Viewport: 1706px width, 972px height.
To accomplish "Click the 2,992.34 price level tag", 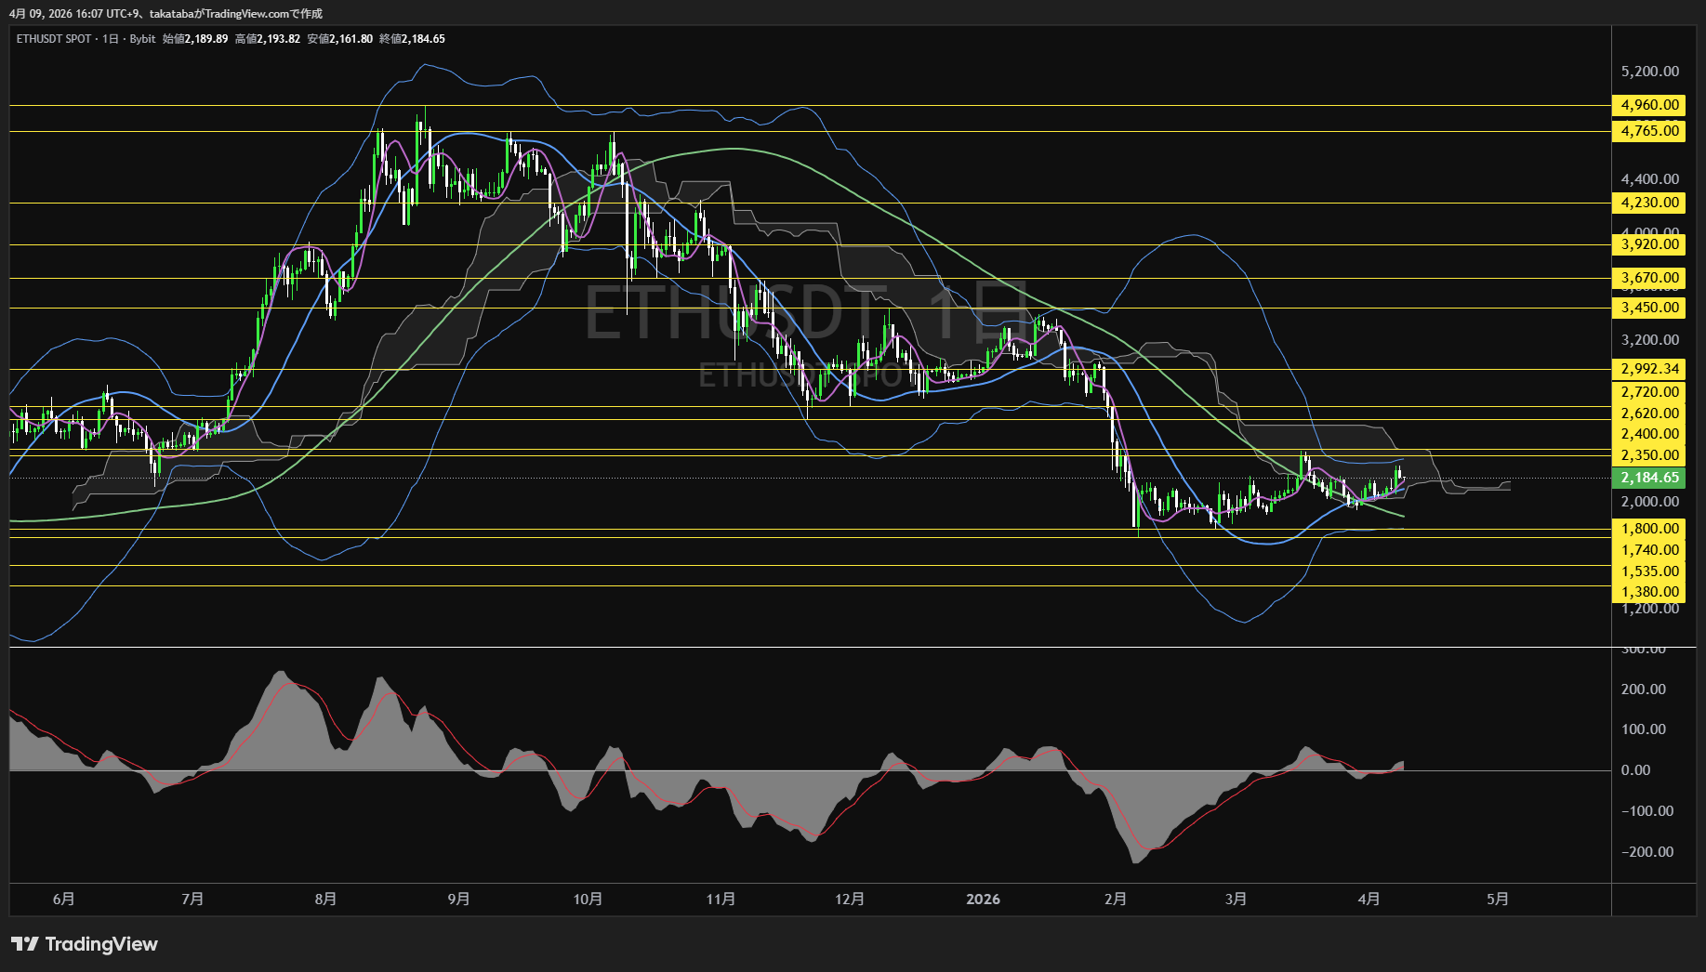I will [x=1649, y=369].
